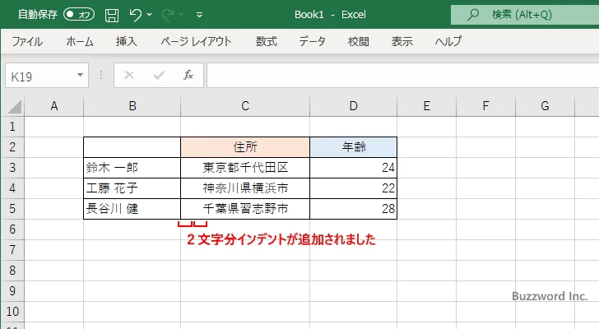Viewport: 599px width, 329px height.
Task: Select column G header
Action: (545, 106)
